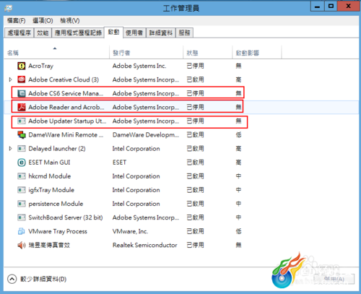Open the 選項(O) menu
361x294 pixels.
click(43, 21)
